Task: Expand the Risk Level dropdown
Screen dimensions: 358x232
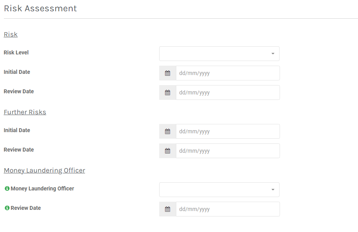Action: click(219, 54)
